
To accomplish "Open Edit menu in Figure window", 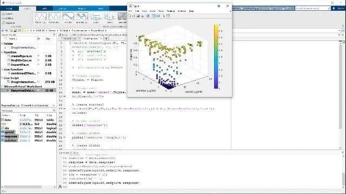I will tap(137, 11).
